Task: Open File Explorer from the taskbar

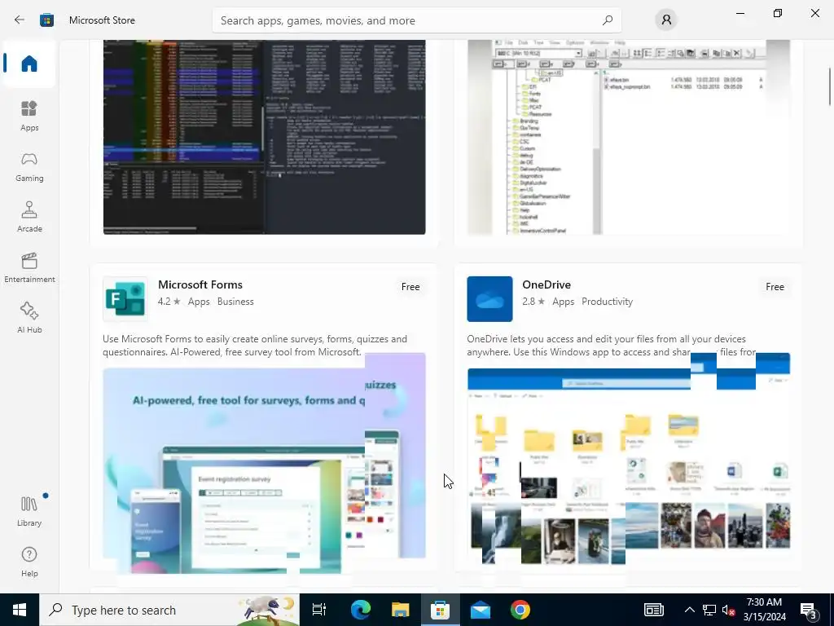Action: [x=400, y=610]
